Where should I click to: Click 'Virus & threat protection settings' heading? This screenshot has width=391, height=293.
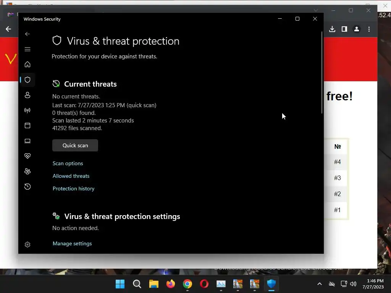coord(122,217)
